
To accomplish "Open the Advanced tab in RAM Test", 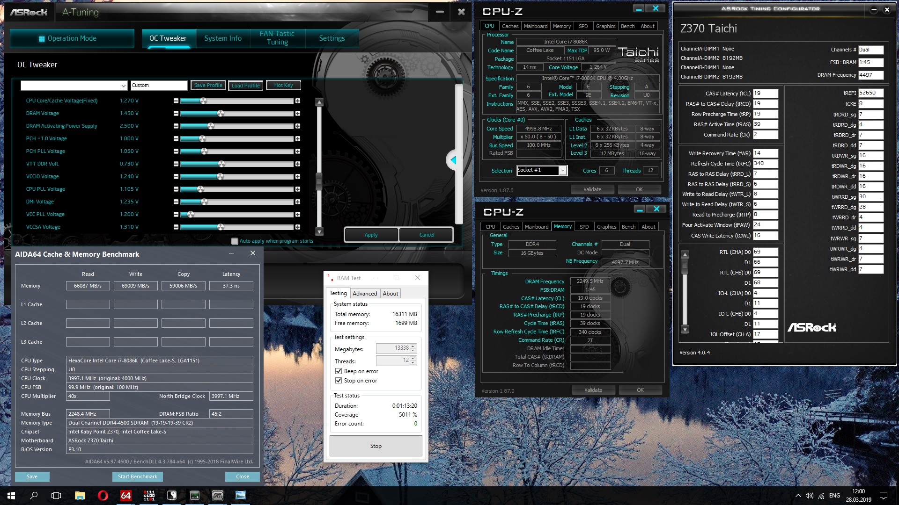I will coord(365,294).
